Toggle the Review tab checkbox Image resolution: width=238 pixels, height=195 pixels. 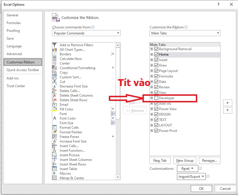coord(156,87)
